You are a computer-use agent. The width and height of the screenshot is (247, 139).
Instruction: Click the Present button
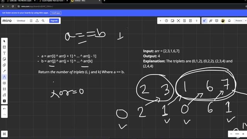point(239,20)
